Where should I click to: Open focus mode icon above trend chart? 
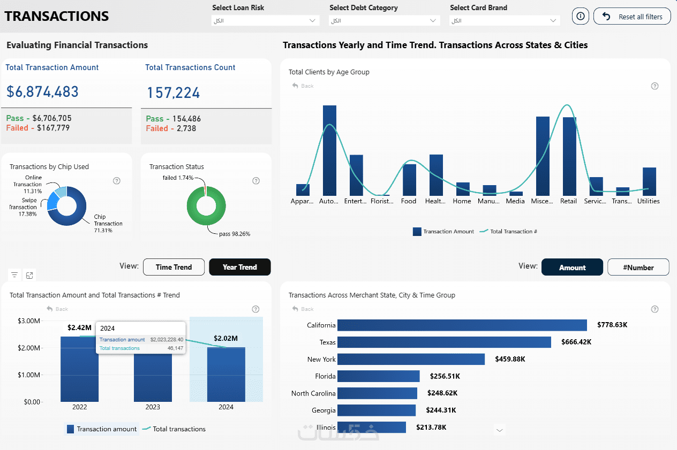coord(29,275)
